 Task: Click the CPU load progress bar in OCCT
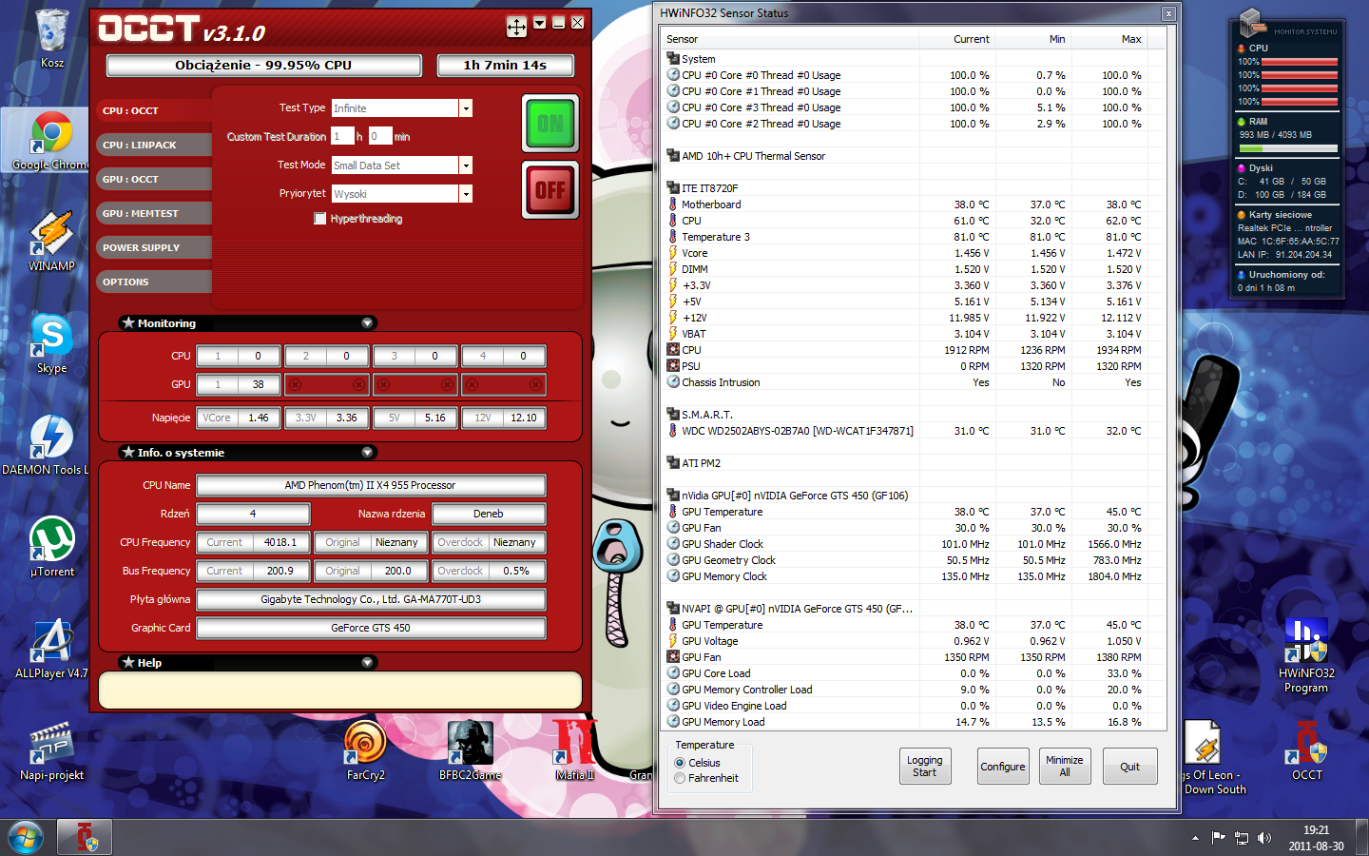tap(264, 66)
